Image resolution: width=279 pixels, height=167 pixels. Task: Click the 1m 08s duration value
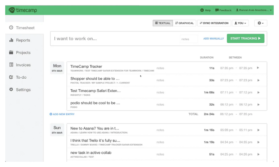[x=209, y=92]
